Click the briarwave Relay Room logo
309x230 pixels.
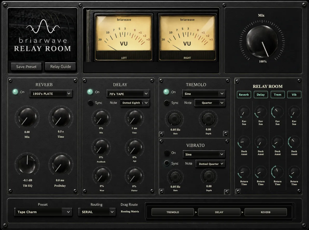pyautogui.click(x=43, y=36)
